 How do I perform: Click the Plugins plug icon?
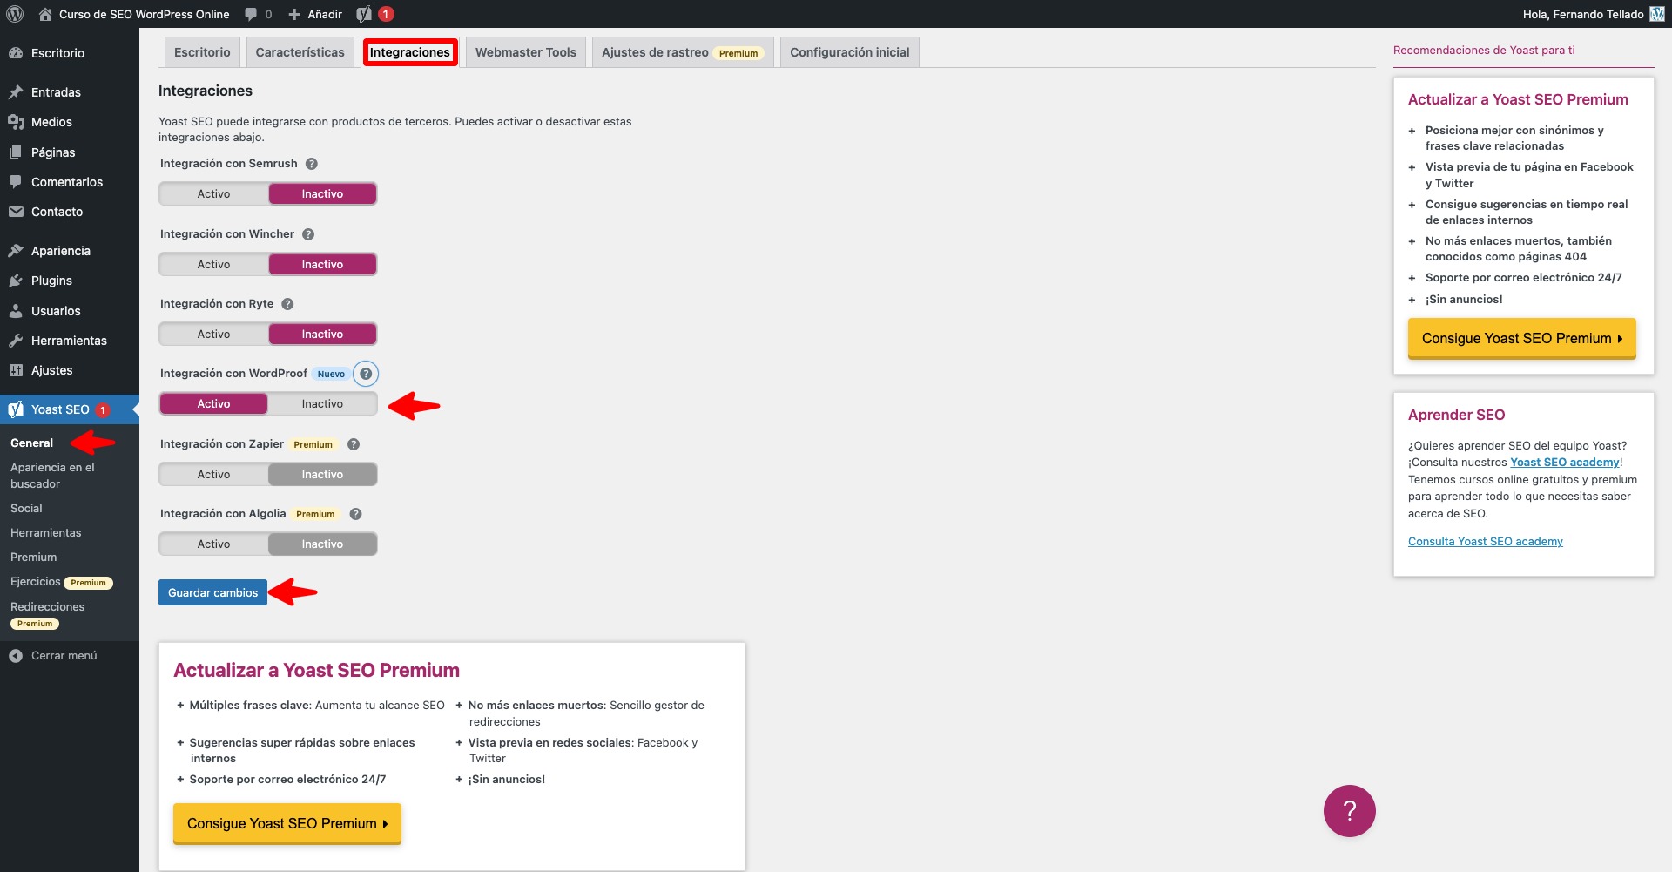(16, 281)
